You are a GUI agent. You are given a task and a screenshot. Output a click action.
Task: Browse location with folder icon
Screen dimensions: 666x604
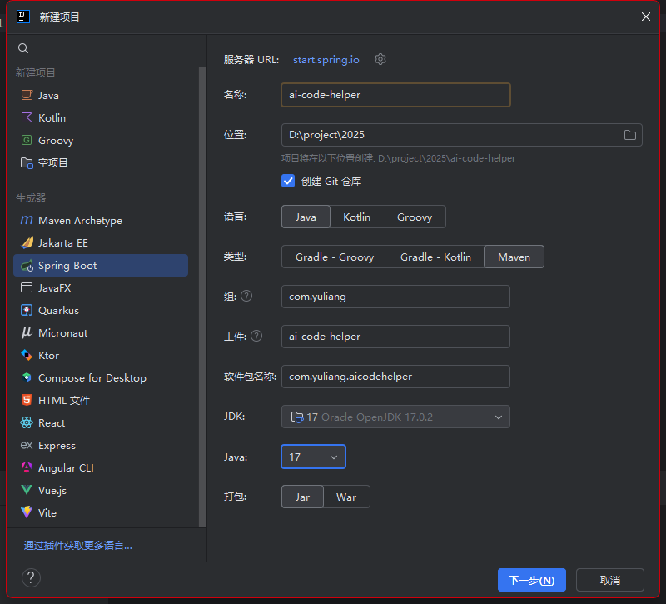(x=630, y=135)
